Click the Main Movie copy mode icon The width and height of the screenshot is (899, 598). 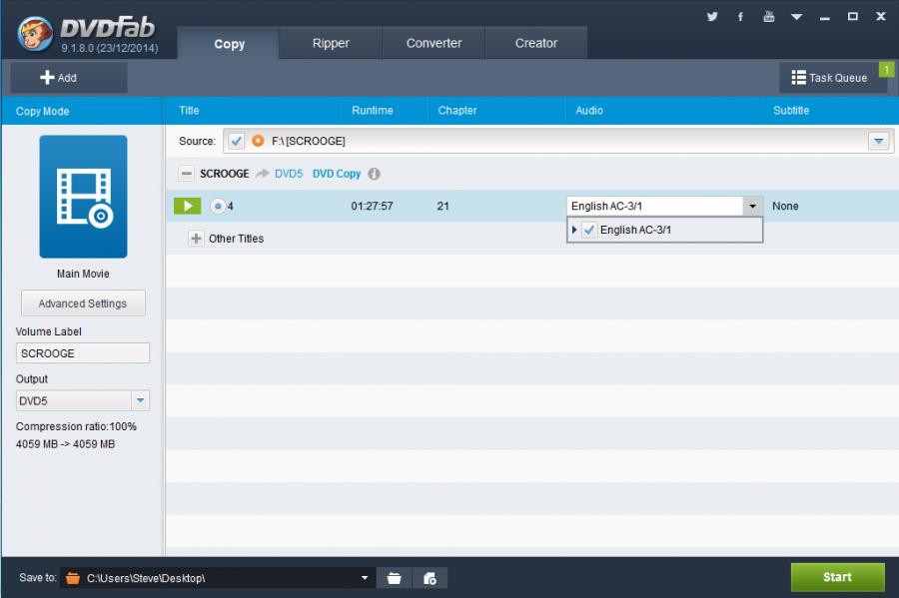83,197
